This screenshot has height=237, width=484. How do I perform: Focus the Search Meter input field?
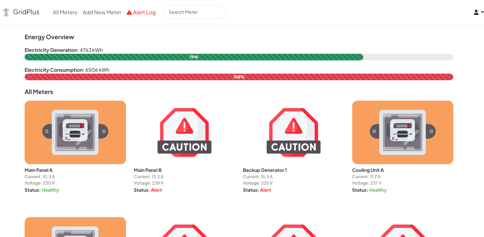pos(194,12)
